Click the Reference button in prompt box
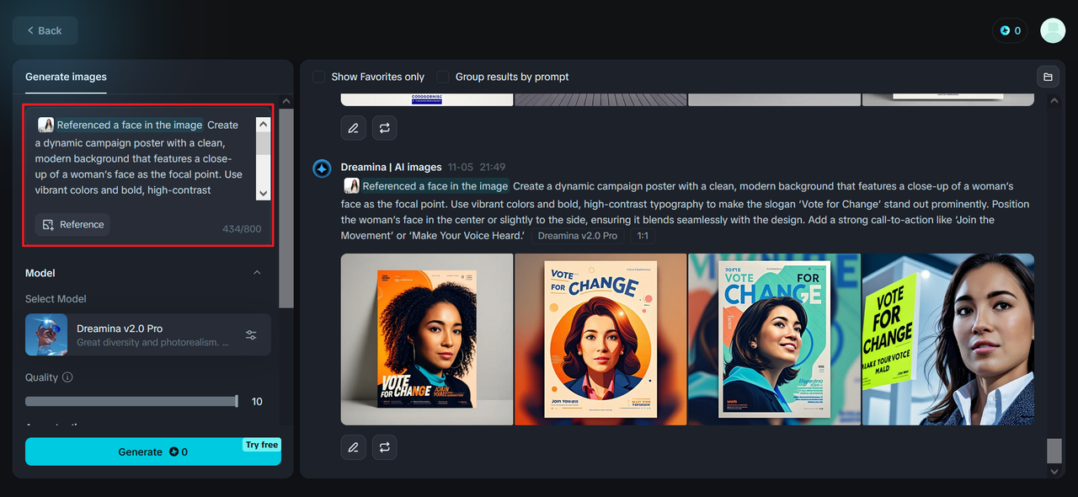 pos(72,225)
